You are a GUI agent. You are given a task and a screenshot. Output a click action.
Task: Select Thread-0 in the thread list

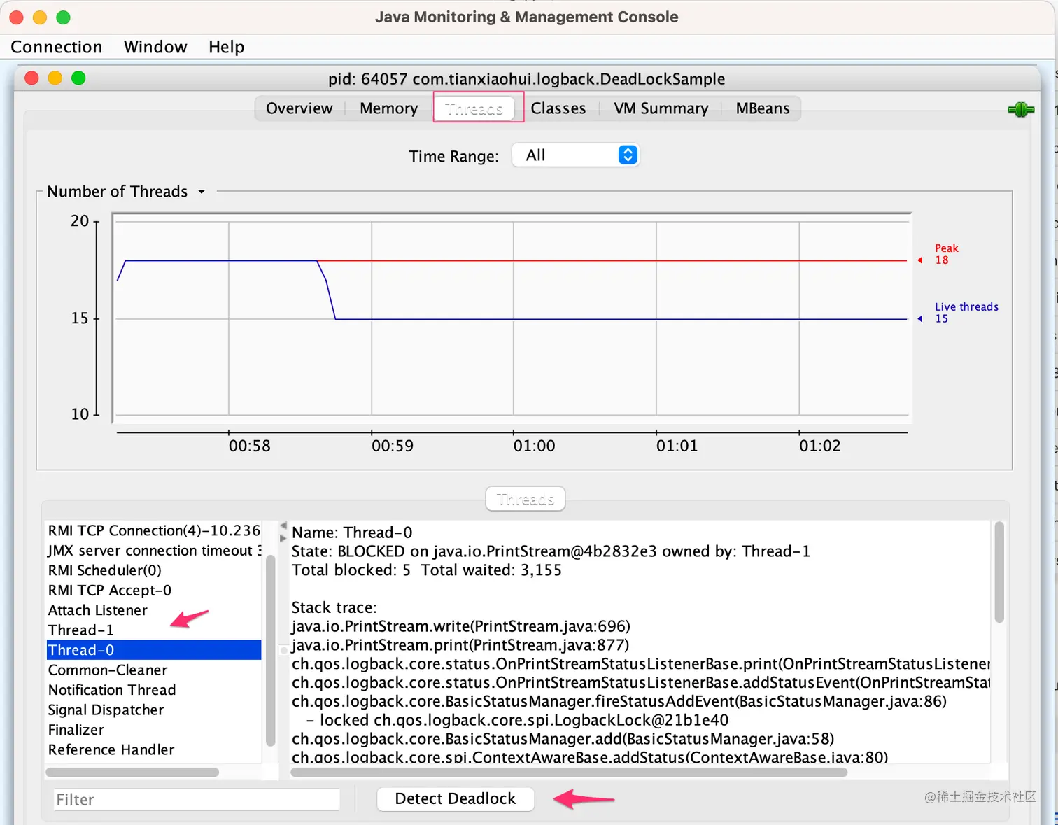154,650
